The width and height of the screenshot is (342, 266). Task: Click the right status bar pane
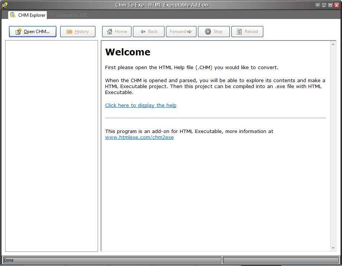point(280,260)
